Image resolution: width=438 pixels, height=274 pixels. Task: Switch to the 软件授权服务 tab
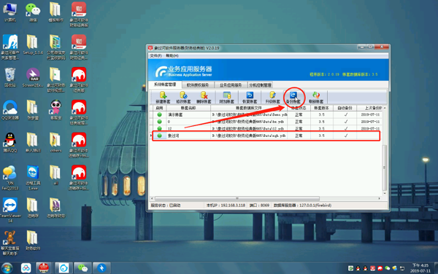coord(198,85)
